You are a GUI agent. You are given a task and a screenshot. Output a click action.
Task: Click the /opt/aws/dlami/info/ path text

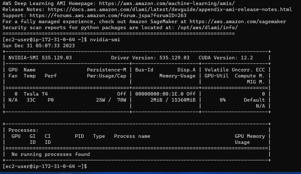pyautogui.click(x=207, y=27)
